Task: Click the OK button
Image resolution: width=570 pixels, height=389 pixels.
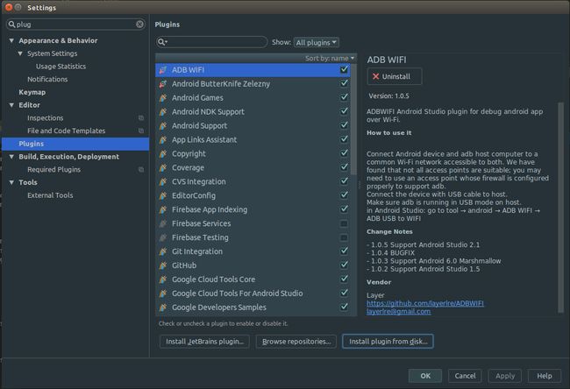Action: click(425, 376)
